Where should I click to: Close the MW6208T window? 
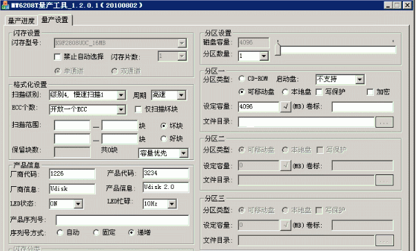click(408, 6)
